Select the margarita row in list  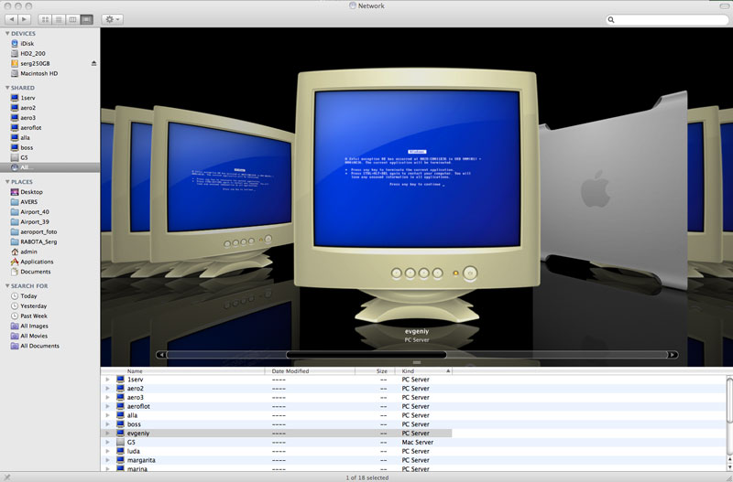coord(413,460)
